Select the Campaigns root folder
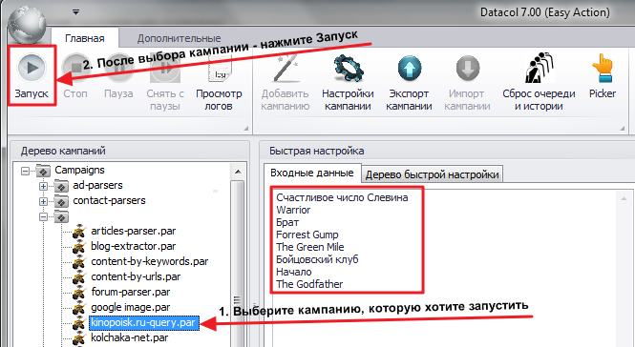The image size is (635, 347). click(x=79, y=170)
